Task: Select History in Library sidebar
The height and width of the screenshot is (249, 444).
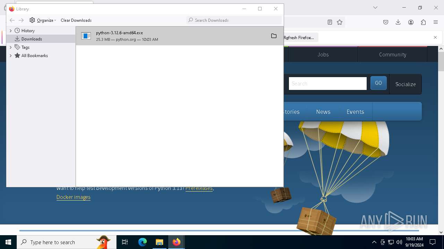Action: [x=28, y=31]
